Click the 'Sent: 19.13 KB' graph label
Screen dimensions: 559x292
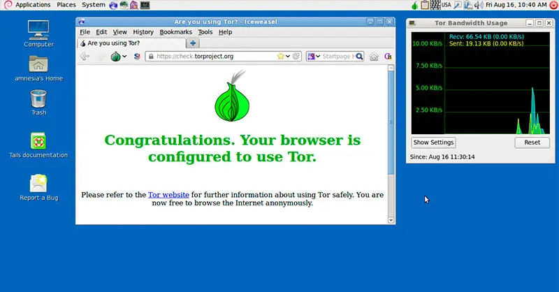[486, 43]
